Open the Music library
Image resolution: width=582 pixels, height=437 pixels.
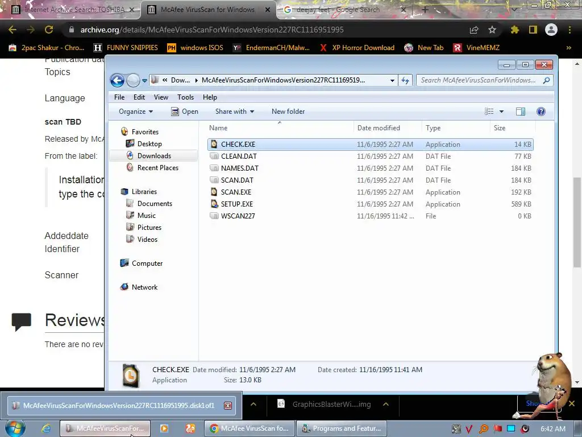coord(141,216)
